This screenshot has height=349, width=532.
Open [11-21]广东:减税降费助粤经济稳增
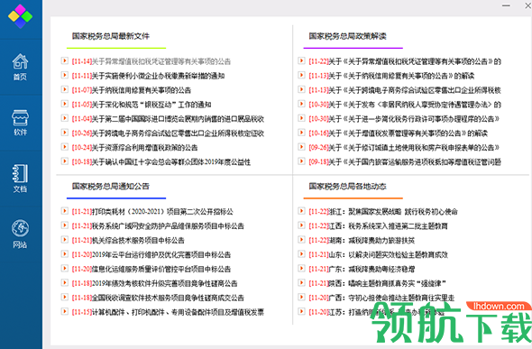[x=362, y=269]
